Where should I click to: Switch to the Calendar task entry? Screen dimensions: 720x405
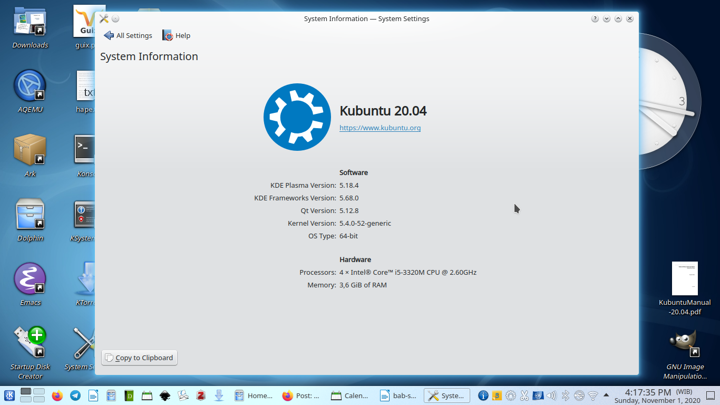351,396
